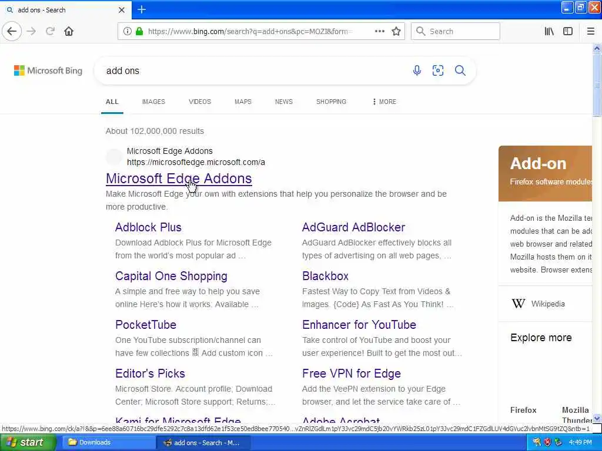The width and height of the screenshot is (602, 451).
Task: Open page actions three-dot menu
Action: 379,32
